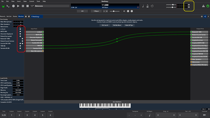210x118 pixels.
Task: Select the Monitor tab
Action: 21,16
